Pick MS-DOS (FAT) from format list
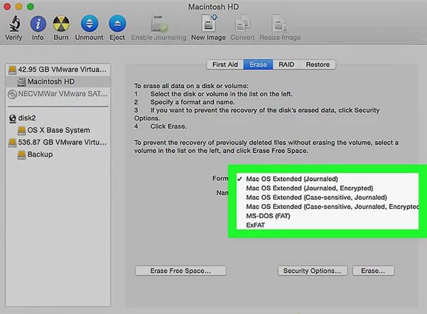This screenshot has height=314, width=427. 270,215
